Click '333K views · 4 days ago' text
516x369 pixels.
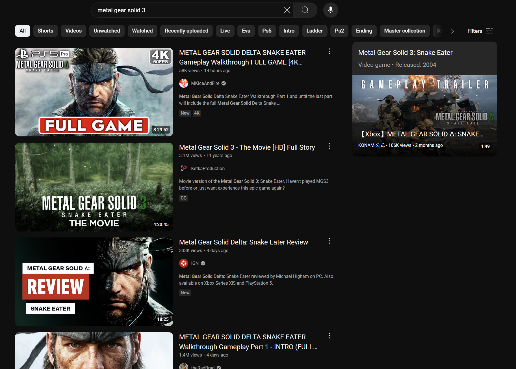tap(204, 250)
